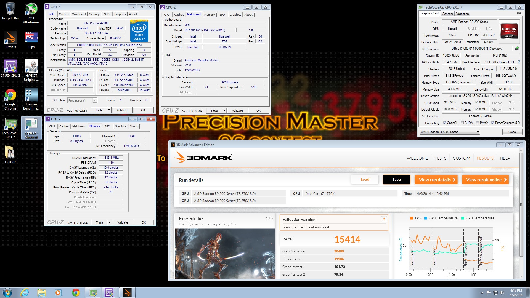
Task: Open the HELP menu in 3DMark
Action: click(x=505, y=158)
